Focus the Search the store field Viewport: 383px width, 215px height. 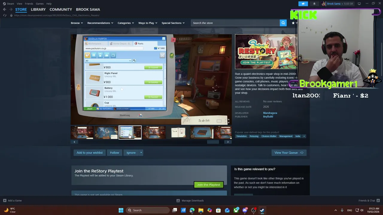tap(235, 23)
